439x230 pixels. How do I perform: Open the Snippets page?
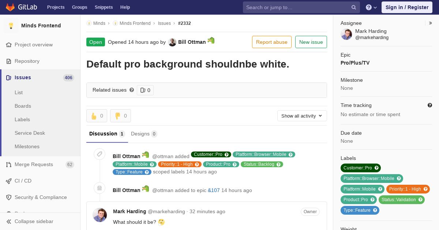[x=104, y=7]
